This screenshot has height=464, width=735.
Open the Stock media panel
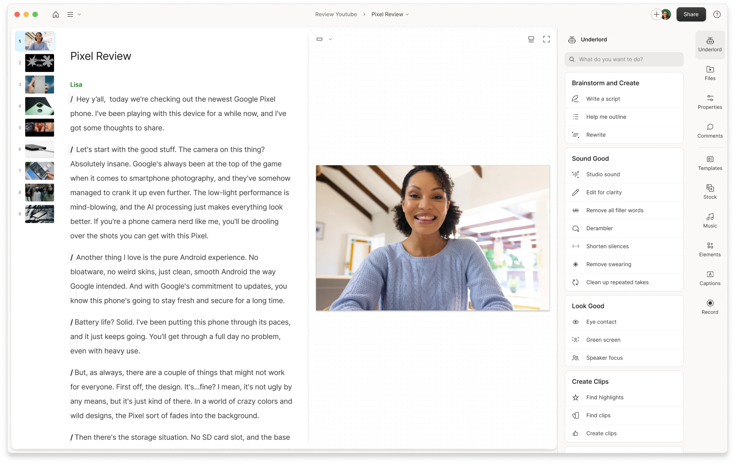pos(710,192)
